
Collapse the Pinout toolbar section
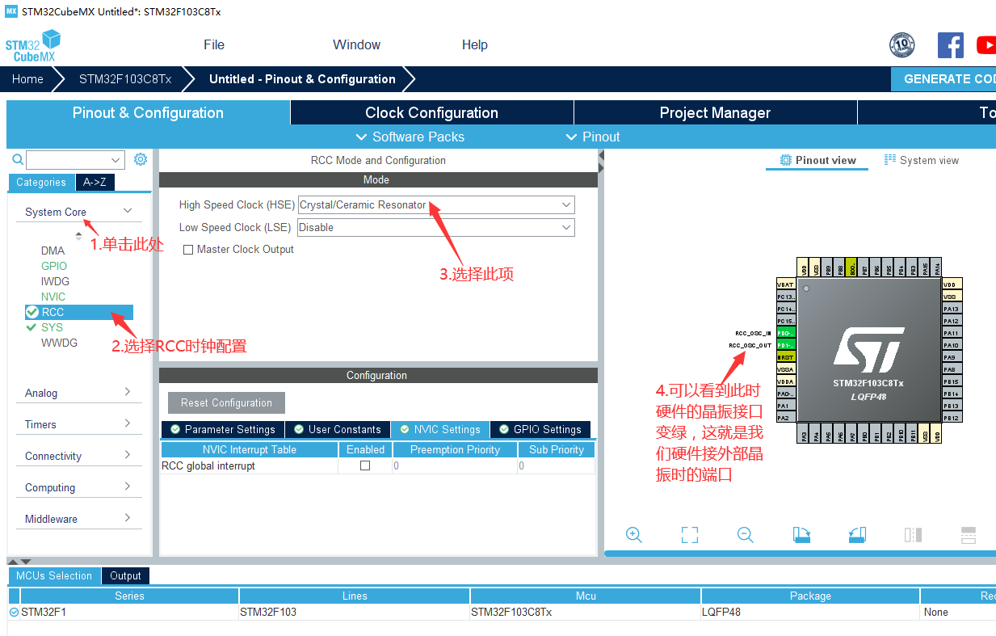pyautogui.click(x=594, y=137)
